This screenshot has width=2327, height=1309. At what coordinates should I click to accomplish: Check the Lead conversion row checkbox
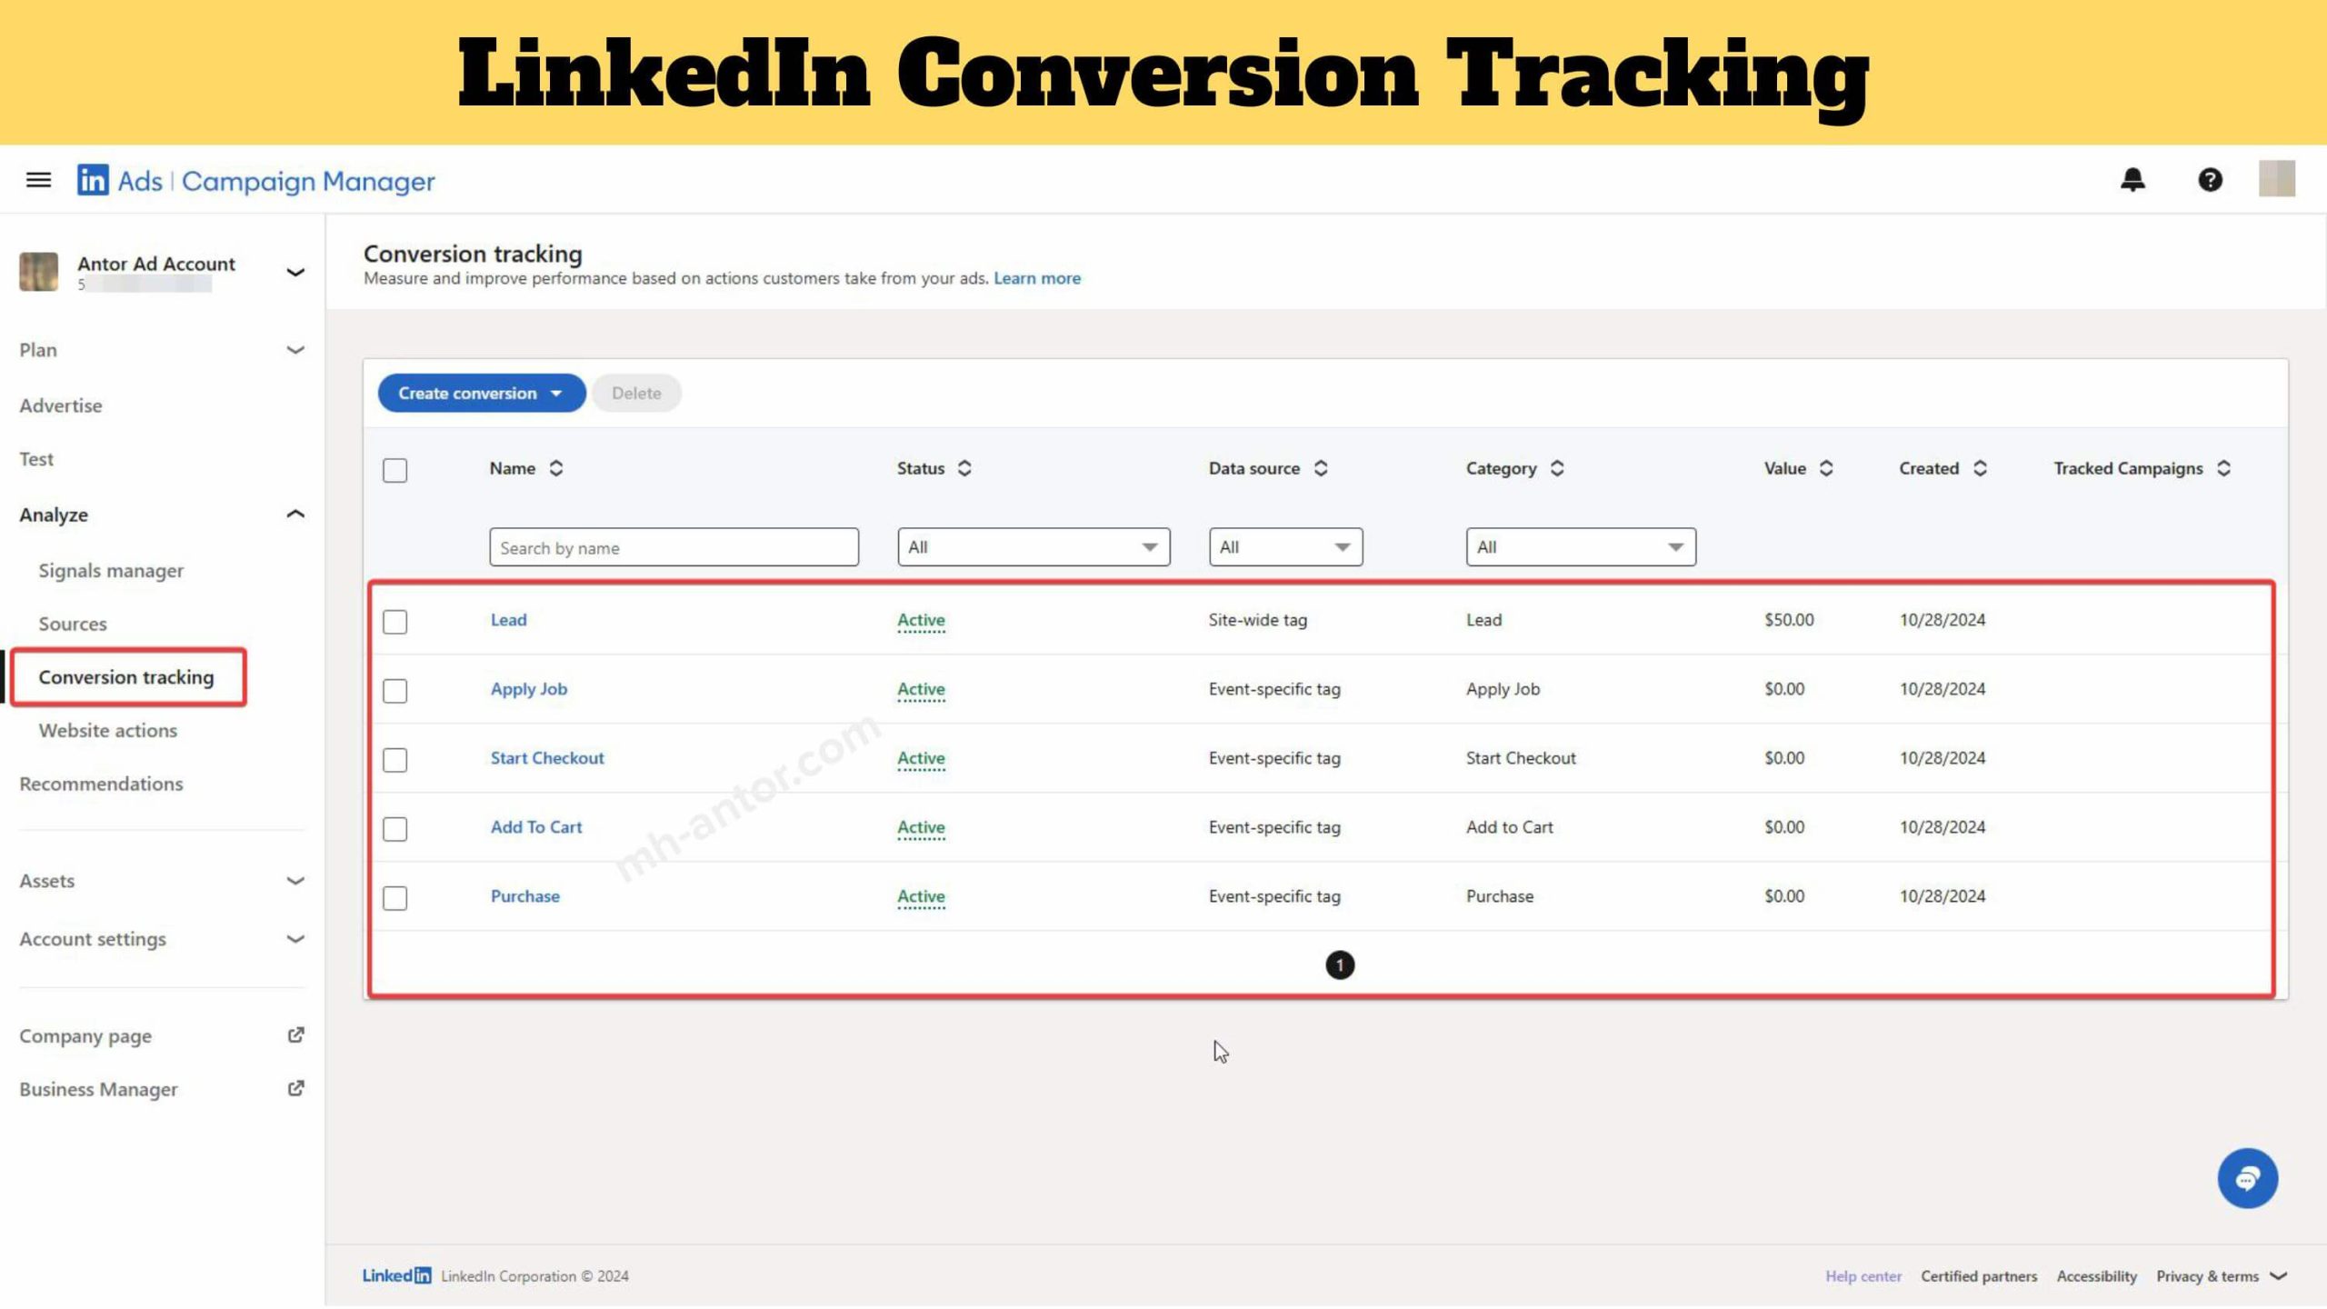394,622
